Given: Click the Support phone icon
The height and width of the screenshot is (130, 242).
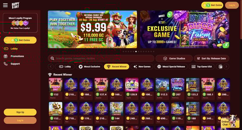Looking at the screenshot, I should pyautogui.click(x=5, y=64).
